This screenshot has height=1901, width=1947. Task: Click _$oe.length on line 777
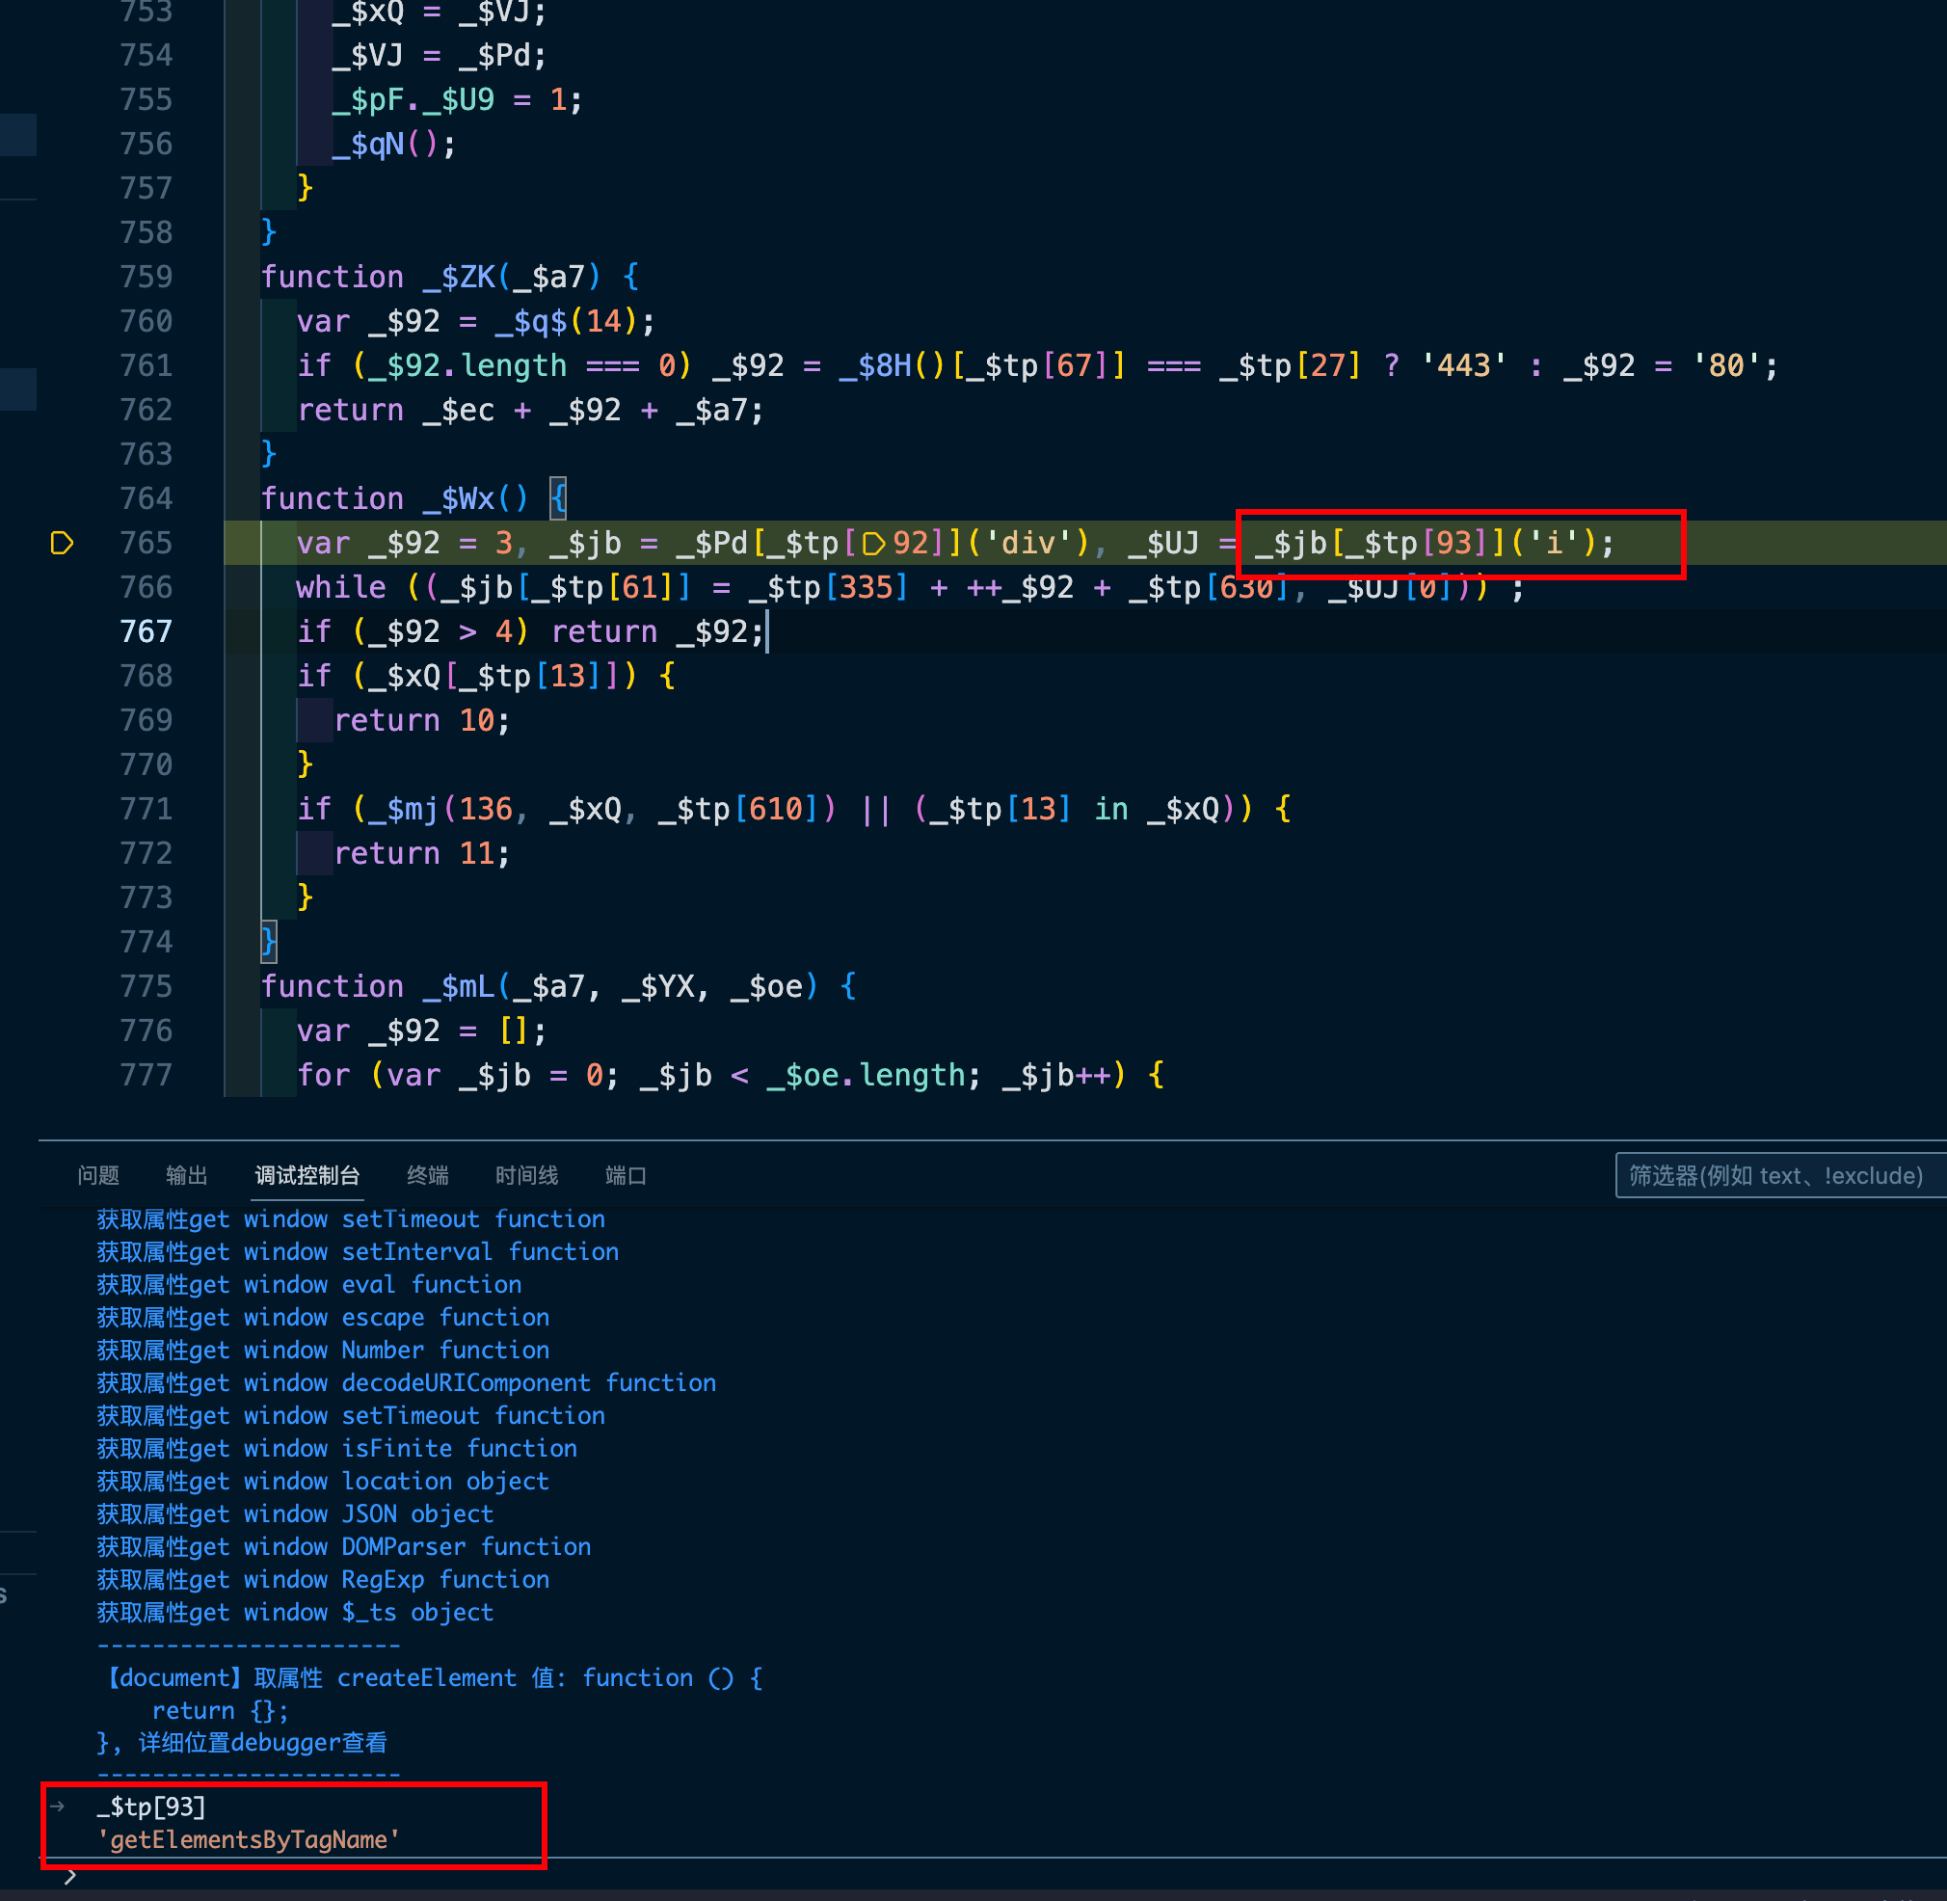[868, 1075]
